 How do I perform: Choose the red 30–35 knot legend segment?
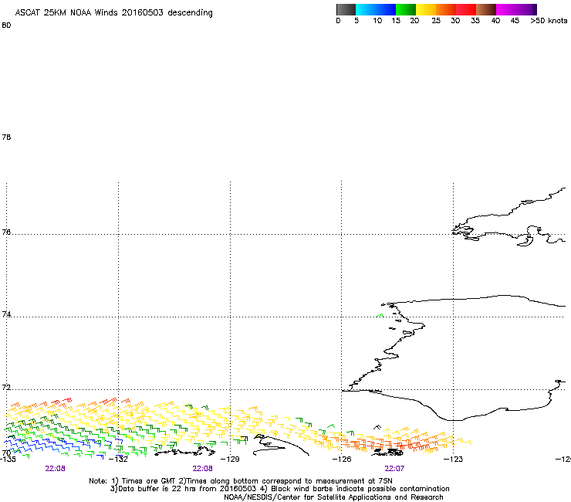pyautogui.click(x=466, y=9)
